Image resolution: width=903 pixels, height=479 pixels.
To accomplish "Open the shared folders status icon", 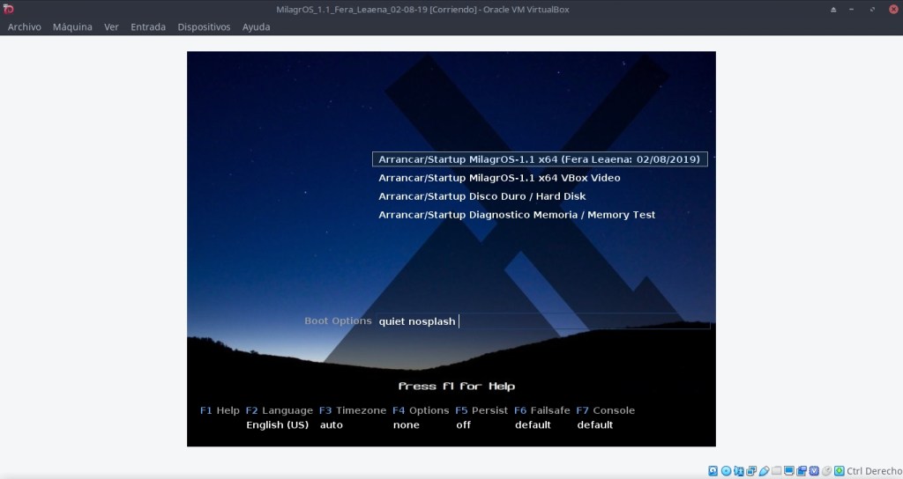I will (776, 471).
